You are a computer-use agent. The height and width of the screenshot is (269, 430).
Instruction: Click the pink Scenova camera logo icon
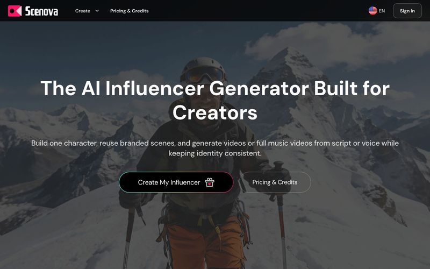point(15,11)
